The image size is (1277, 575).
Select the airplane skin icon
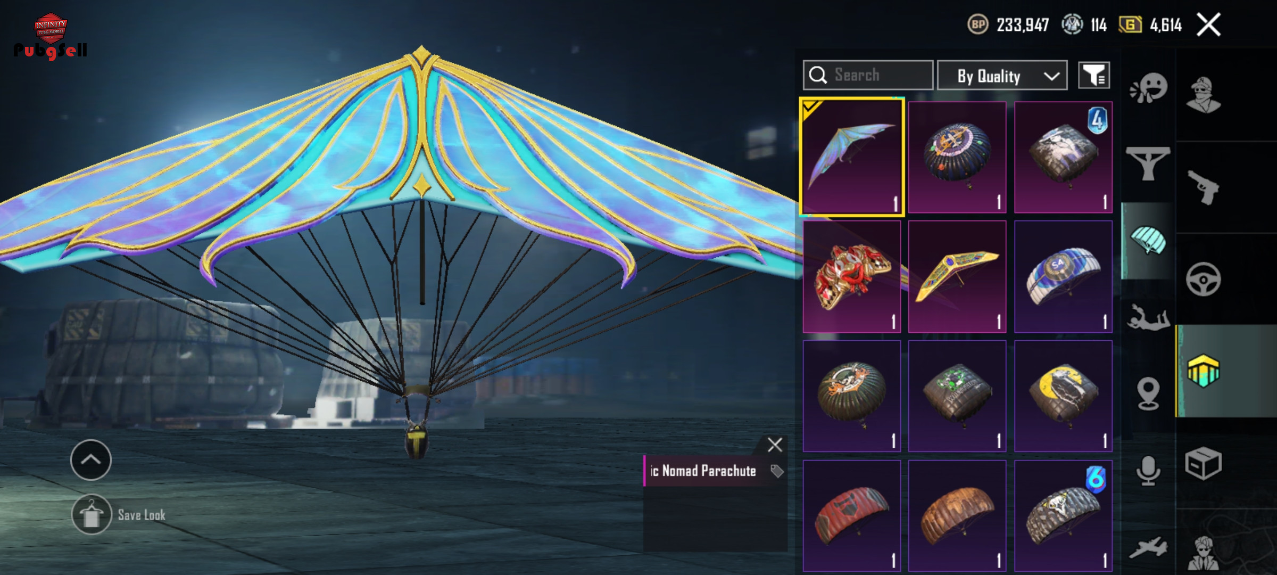click(x=1148, y=548)
